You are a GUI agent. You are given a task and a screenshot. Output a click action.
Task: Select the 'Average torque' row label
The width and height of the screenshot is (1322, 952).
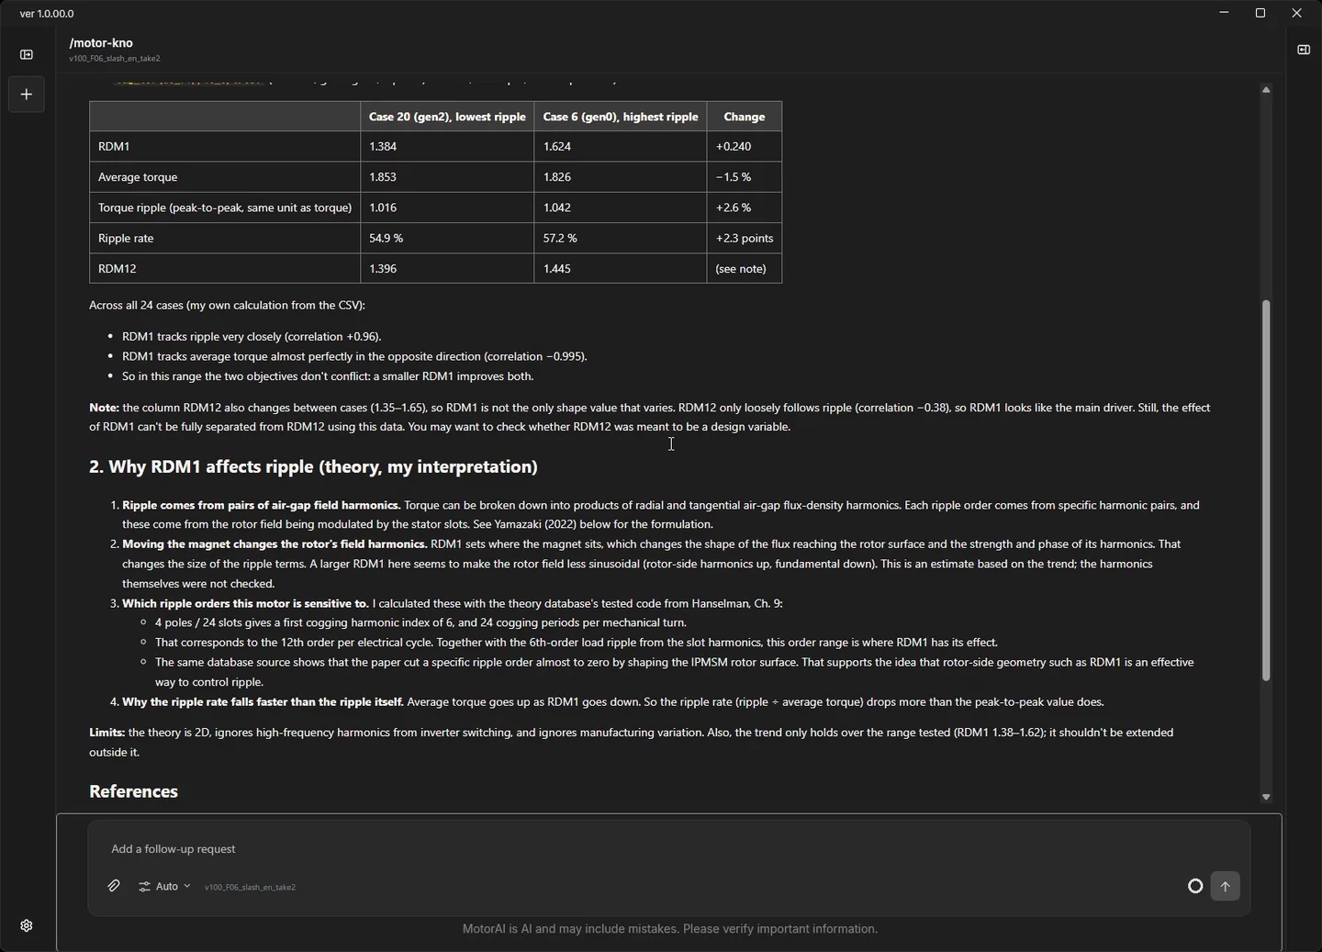click(x=225, y=177)
